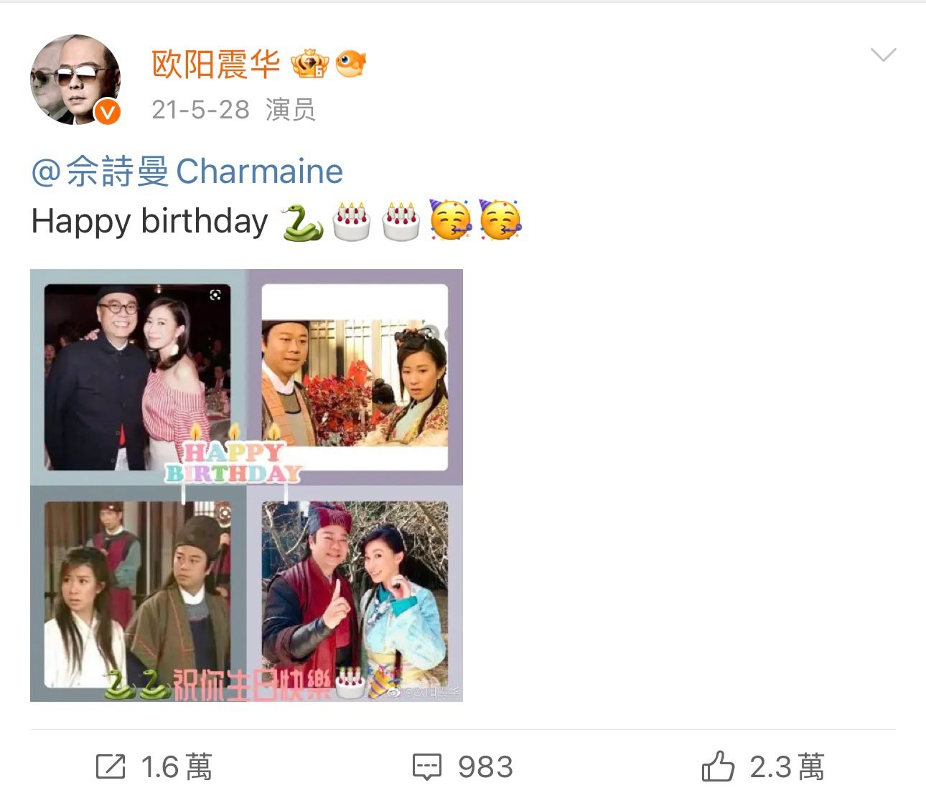Image resolution: width=926 pixels, height=793 pixels.
Task: Open the post options chevron menu
Action: pos(883,55)
